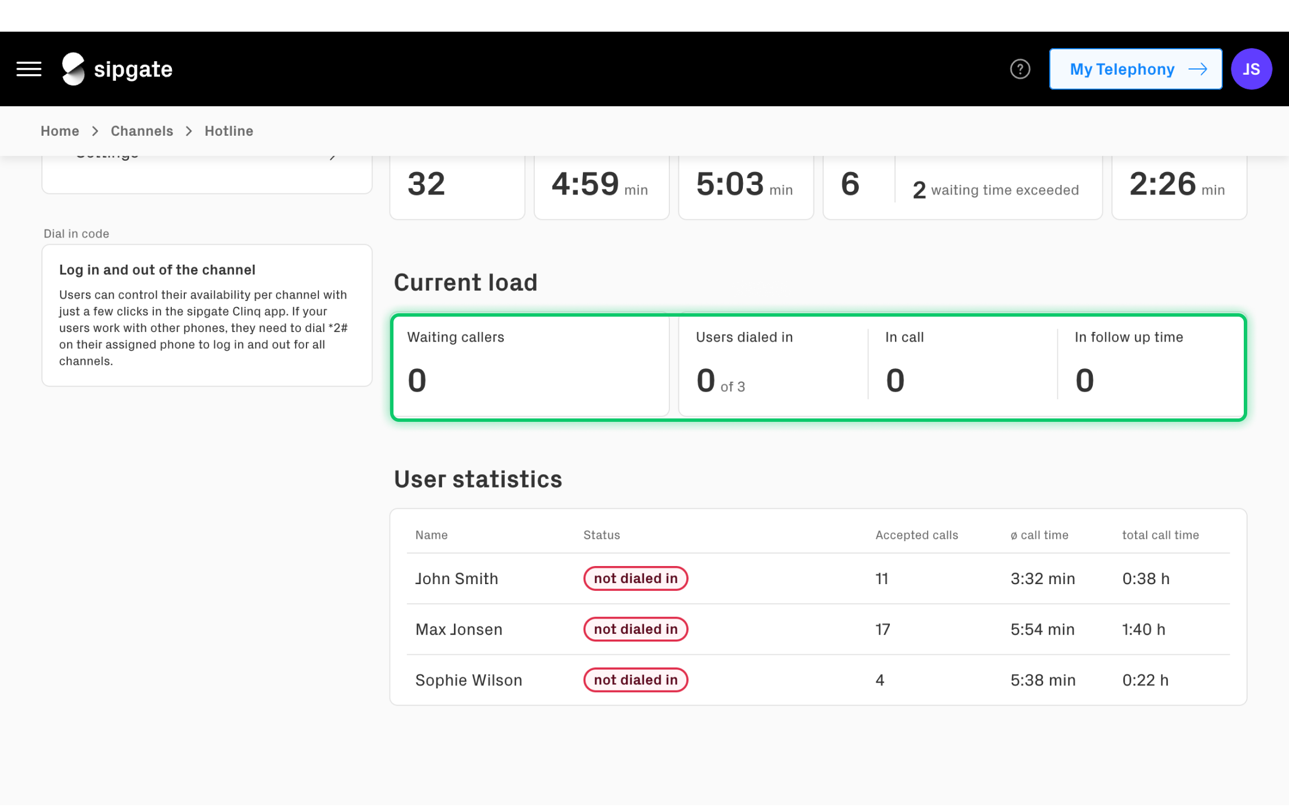Click the ø call time column header
Screen dimensions: 1289x812
click(x=1039, y=535)
